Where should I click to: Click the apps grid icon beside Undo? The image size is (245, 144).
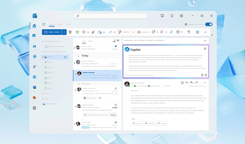point(197,32)
